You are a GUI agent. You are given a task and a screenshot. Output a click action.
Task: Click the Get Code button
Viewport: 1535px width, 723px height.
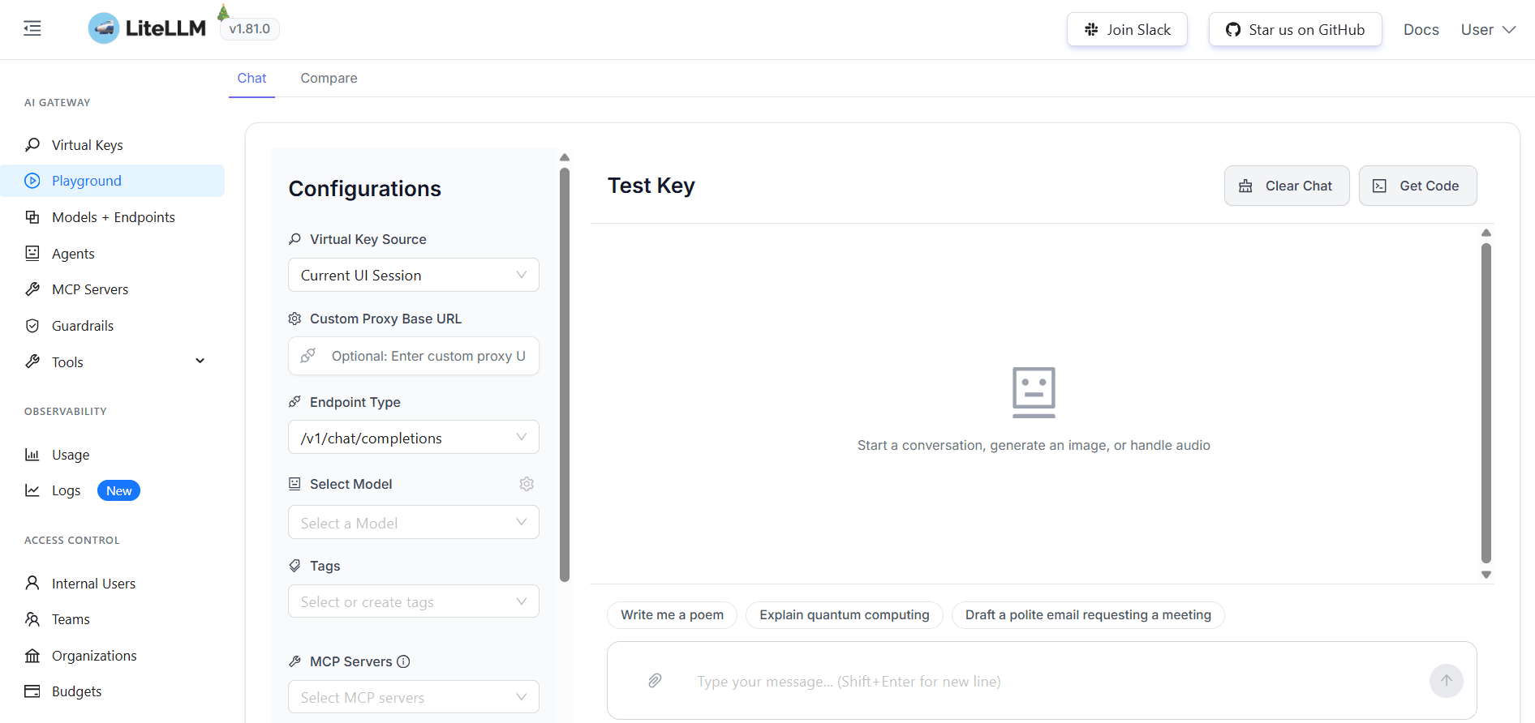click(x=1417, y=186)
